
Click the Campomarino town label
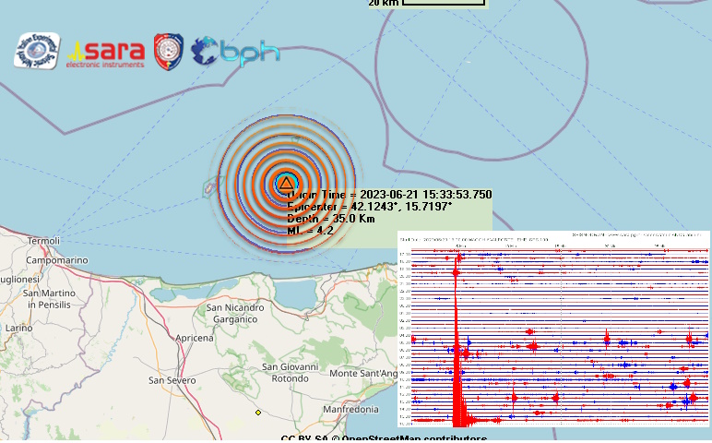57,260
